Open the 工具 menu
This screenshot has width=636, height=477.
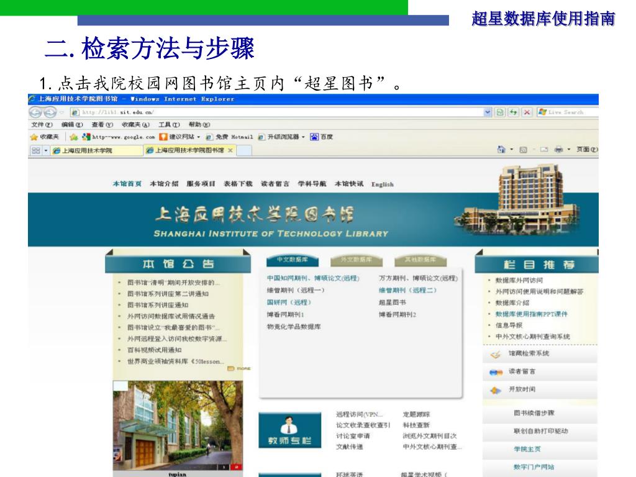[x=169, y=124]
